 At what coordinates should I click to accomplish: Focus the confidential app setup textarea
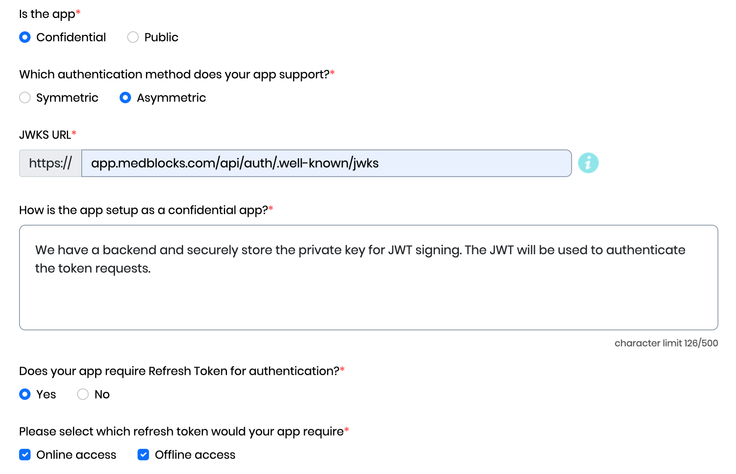click(x=368, y=278)
